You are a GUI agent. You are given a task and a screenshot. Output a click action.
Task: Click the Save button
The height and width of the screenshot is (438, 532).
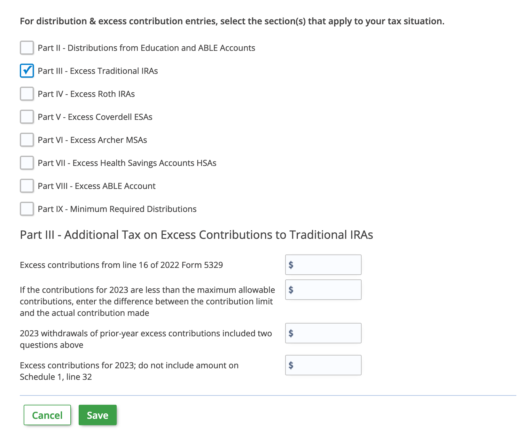[98, 415]
